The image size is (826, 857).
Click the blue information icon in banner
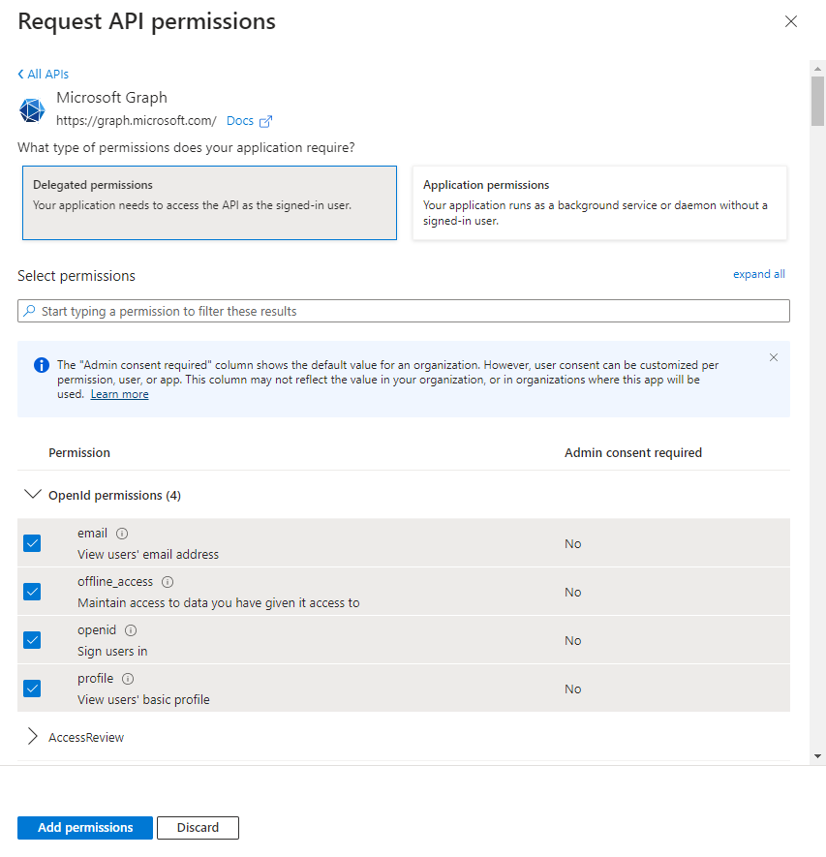(x=42, y=365)
